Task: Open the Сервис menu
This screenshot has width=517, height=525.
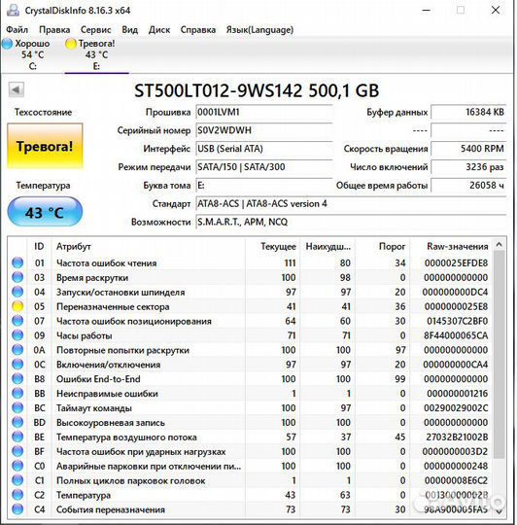Action: click(95, 30)
